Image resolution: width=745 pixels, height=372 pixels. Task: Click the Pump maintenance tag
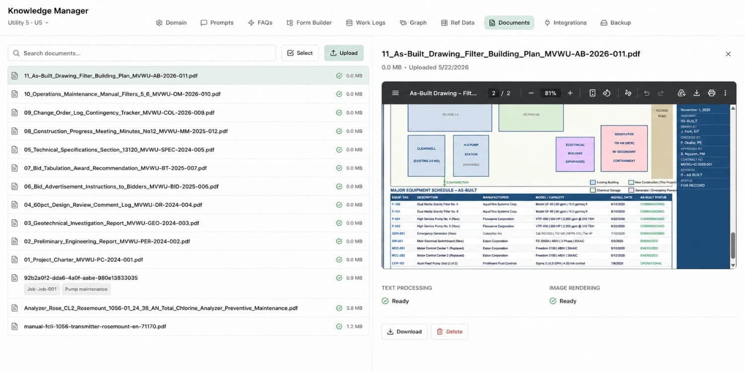click(86, 289)
